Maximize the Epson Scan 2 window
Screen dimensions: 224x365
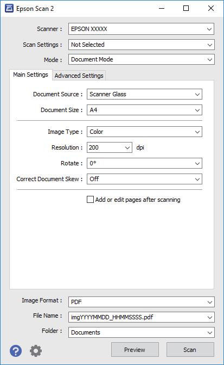(x=186, y=8)
